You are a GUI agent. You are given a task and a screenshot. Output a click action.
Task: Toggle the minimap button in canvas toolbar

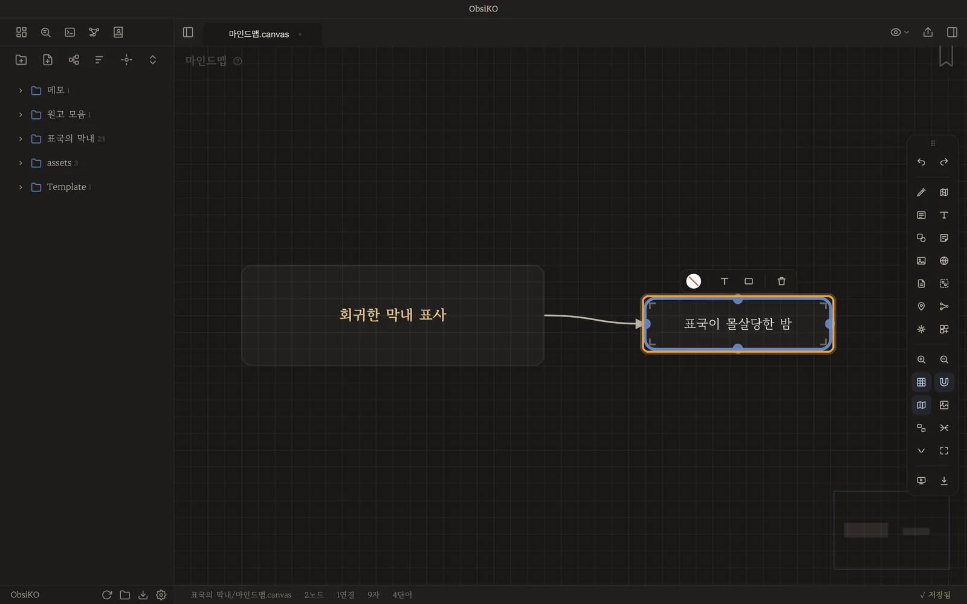tap(921, 405)
